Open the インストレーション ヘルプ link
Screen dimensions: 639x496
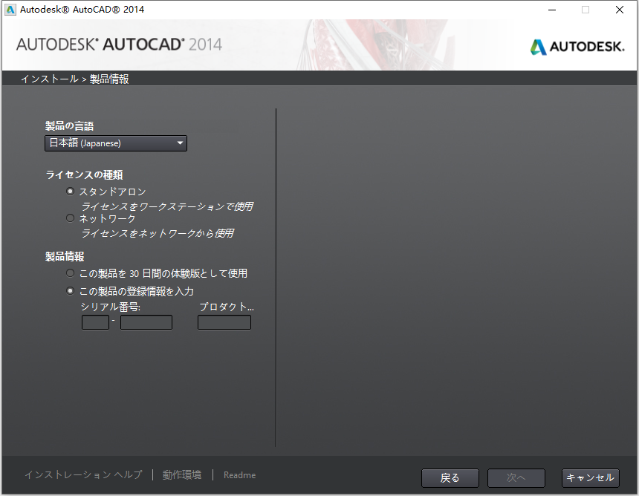[x=83, y=474]
